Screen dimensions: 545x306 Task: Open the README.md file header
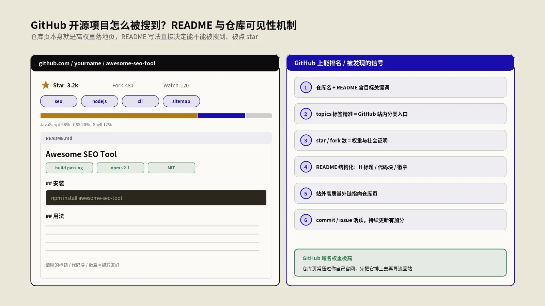point(156,138)
